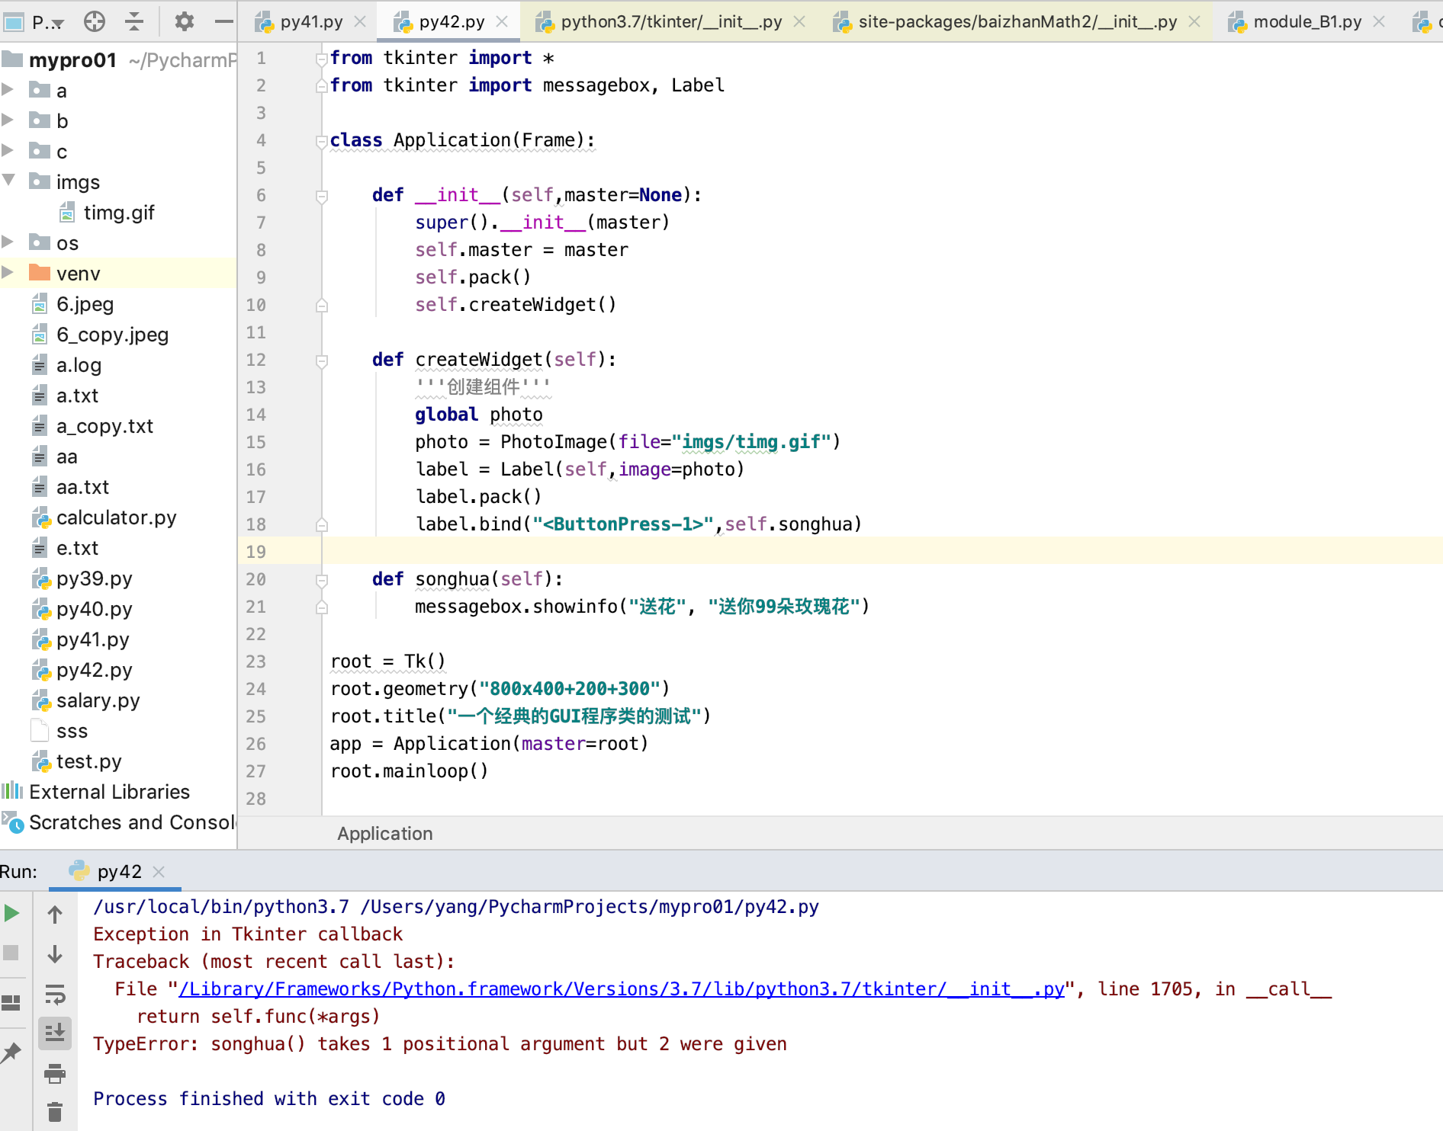Hide the Project panel with minus icon
The width and height of the screenshot is (1443, 1131).
tap(223, 21)
